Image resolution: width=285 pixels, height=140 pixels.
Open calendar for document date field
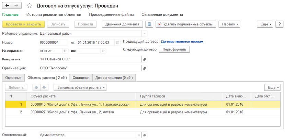click(x=117, y=43)
